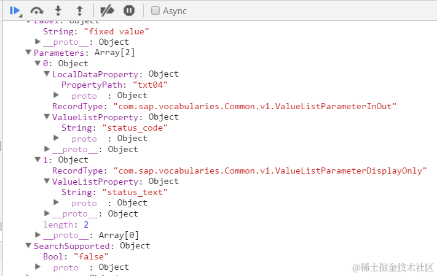Select the ValueListParameterDisplayOnly RecordType value
This screenshot has width=437, height=276.
(x=270, y=171)
